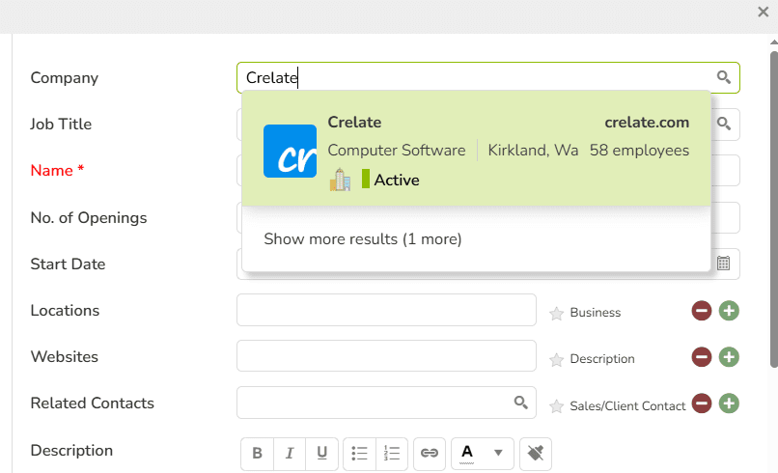Image resolution: width=778 pixels, height=473 pixels.
Task: Click the building icon in Crelate result
Action: [x=341, y=180]
